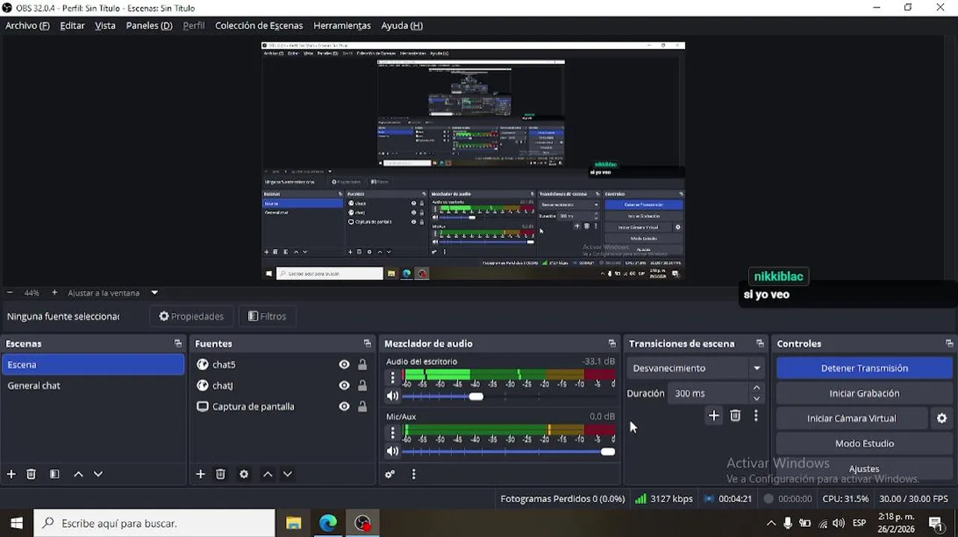Image resolution: width=958 pixels, height=537 pixels.
Task: Add a new scene with plus icon
Action: coord(11,474)
